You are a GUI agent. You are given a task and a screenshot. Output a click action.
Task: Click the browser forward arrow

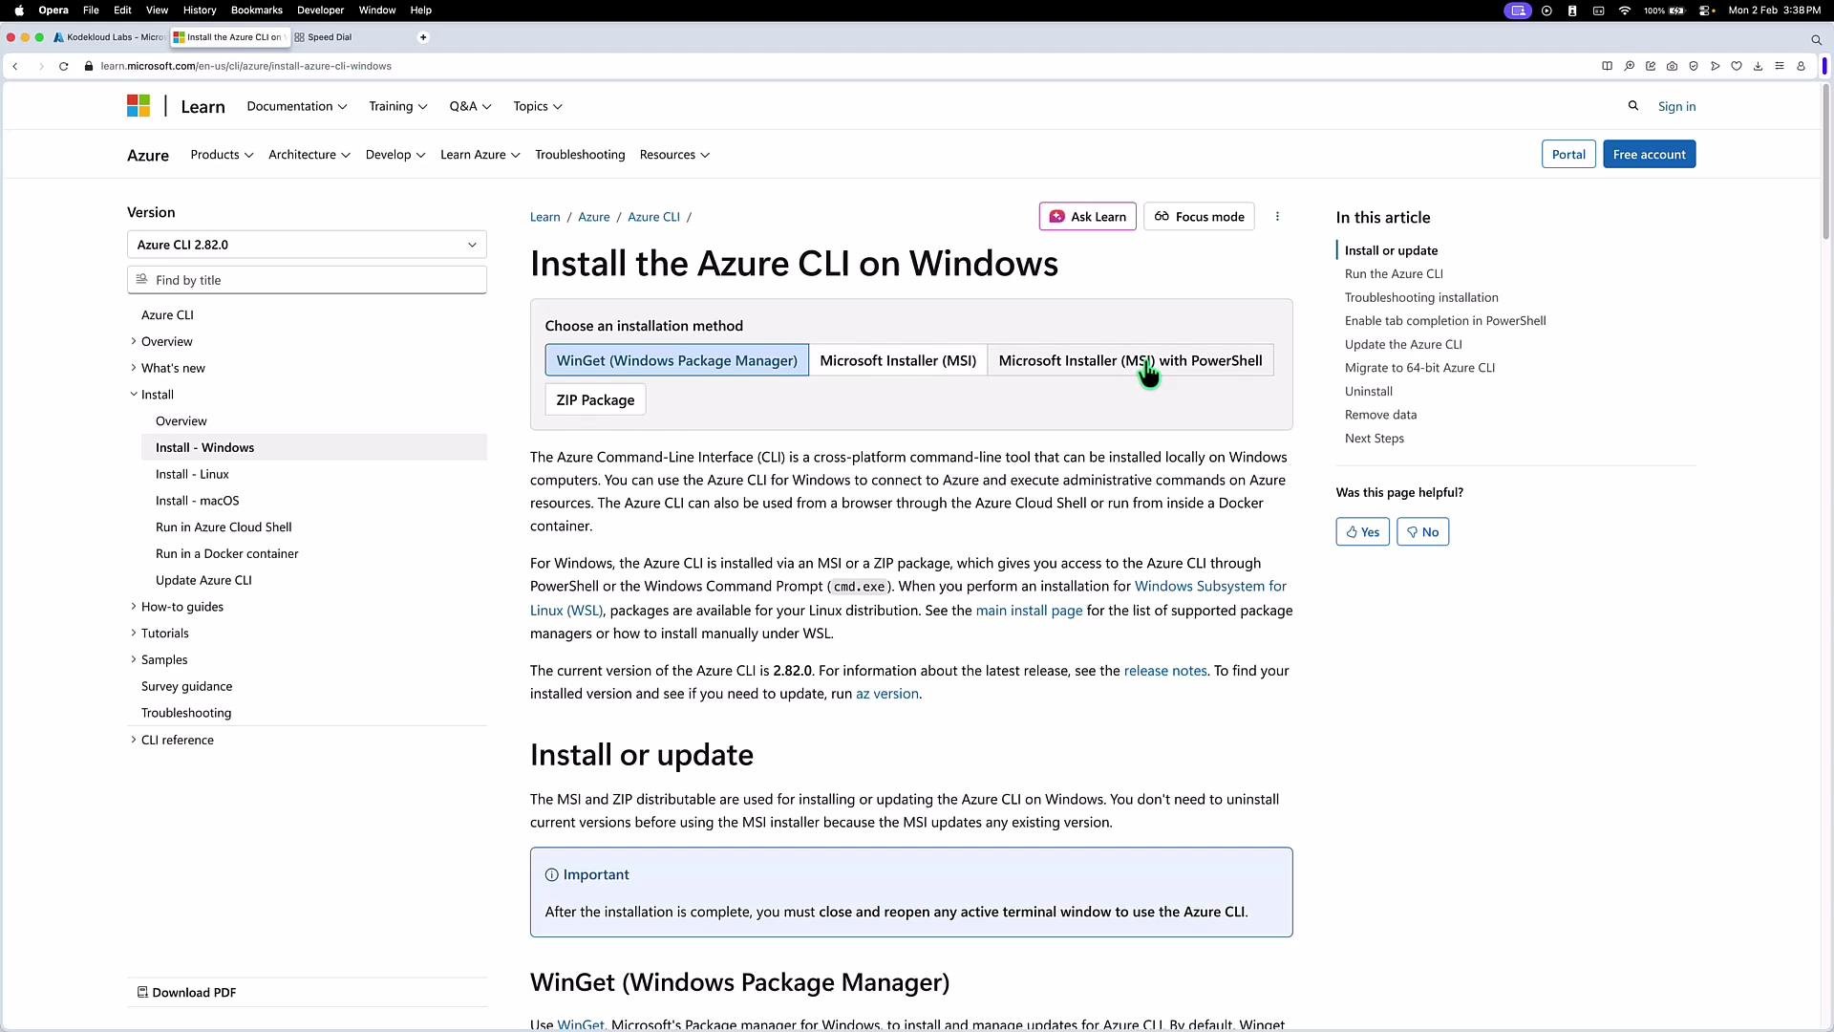pos(40,66)
